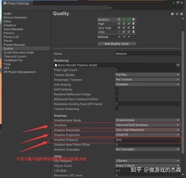Viewport: 186px width, 178px height.
Task: Toggle second platform checkbox for Medium
Action: click(x=124, y=19)
